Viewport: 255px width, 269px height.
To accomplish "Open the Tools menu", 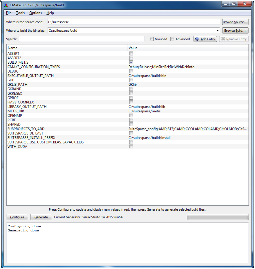I will click(x=21, y=13).
